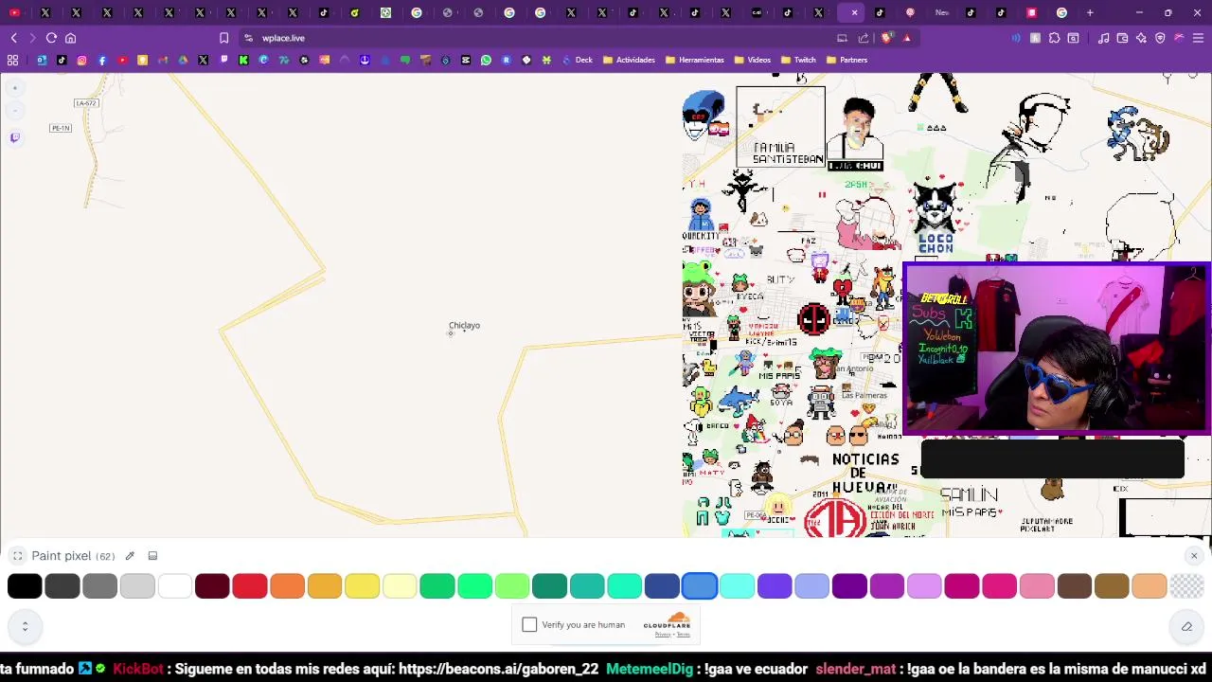Pick the black color swatch
The height and width of the screenshot is (682, 1212).
pyautogui.click(x=25, y=586)
